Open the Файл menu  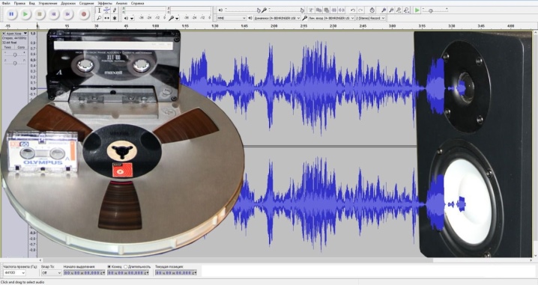tap(6, 3)
